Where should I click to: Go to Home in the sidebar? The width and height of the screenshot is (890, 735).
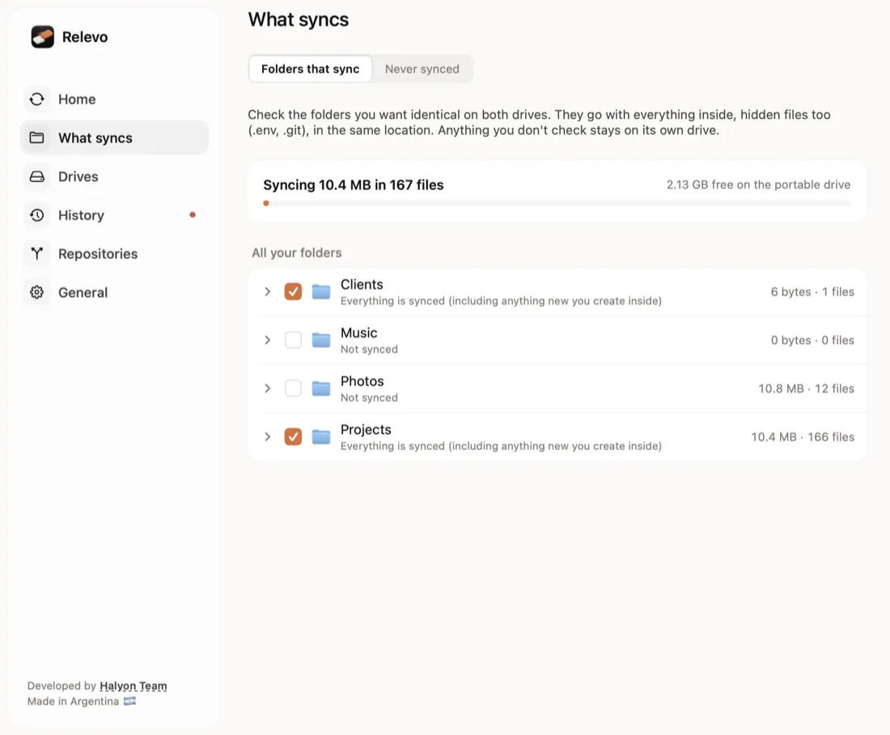tap(114, 100)
